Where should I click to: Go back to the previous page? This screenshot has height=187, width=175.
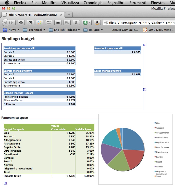coord(6,23)
